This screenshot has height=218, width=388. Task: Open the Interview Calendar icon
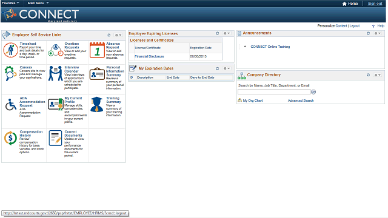[x=56, y=73]
